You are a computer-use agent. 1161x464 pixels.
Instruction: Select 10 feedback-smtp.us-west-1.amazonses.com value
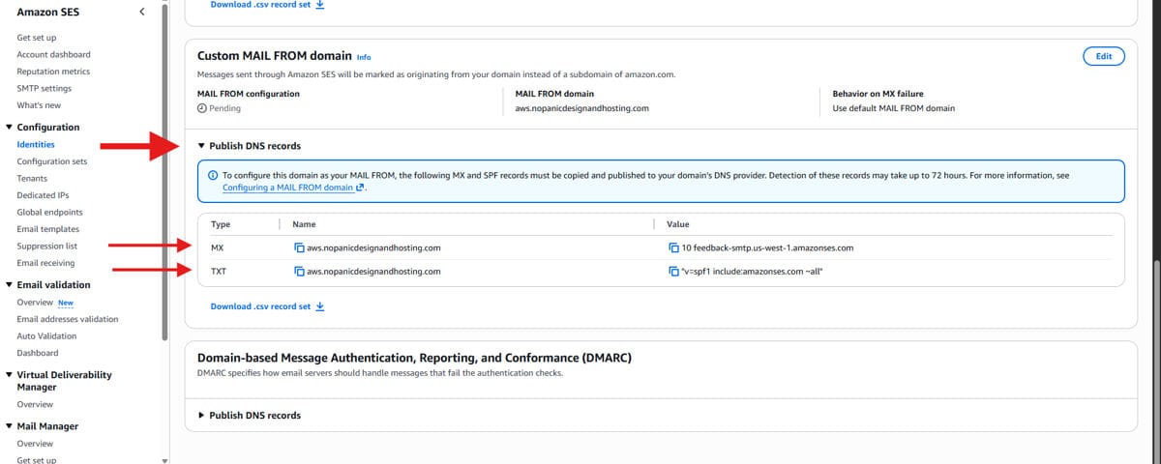click(767, 248)
